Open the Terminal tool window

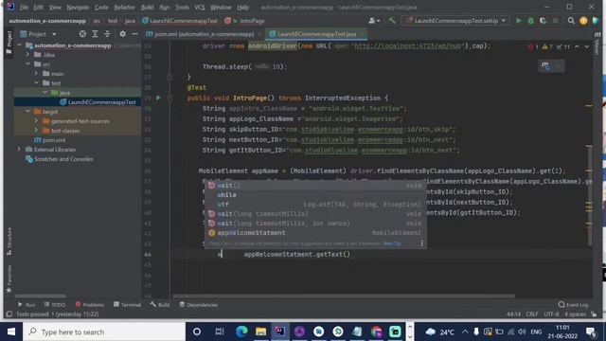127,305
